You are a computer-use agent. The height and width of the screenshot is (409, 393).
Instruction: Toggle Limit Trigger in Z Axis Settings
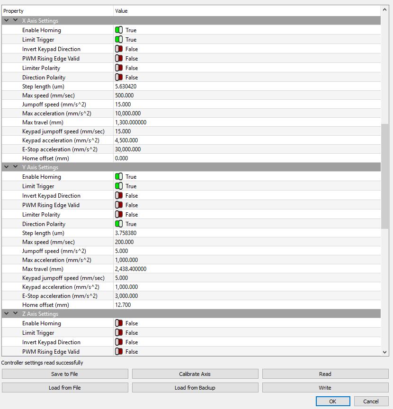(x=119, y=332)
